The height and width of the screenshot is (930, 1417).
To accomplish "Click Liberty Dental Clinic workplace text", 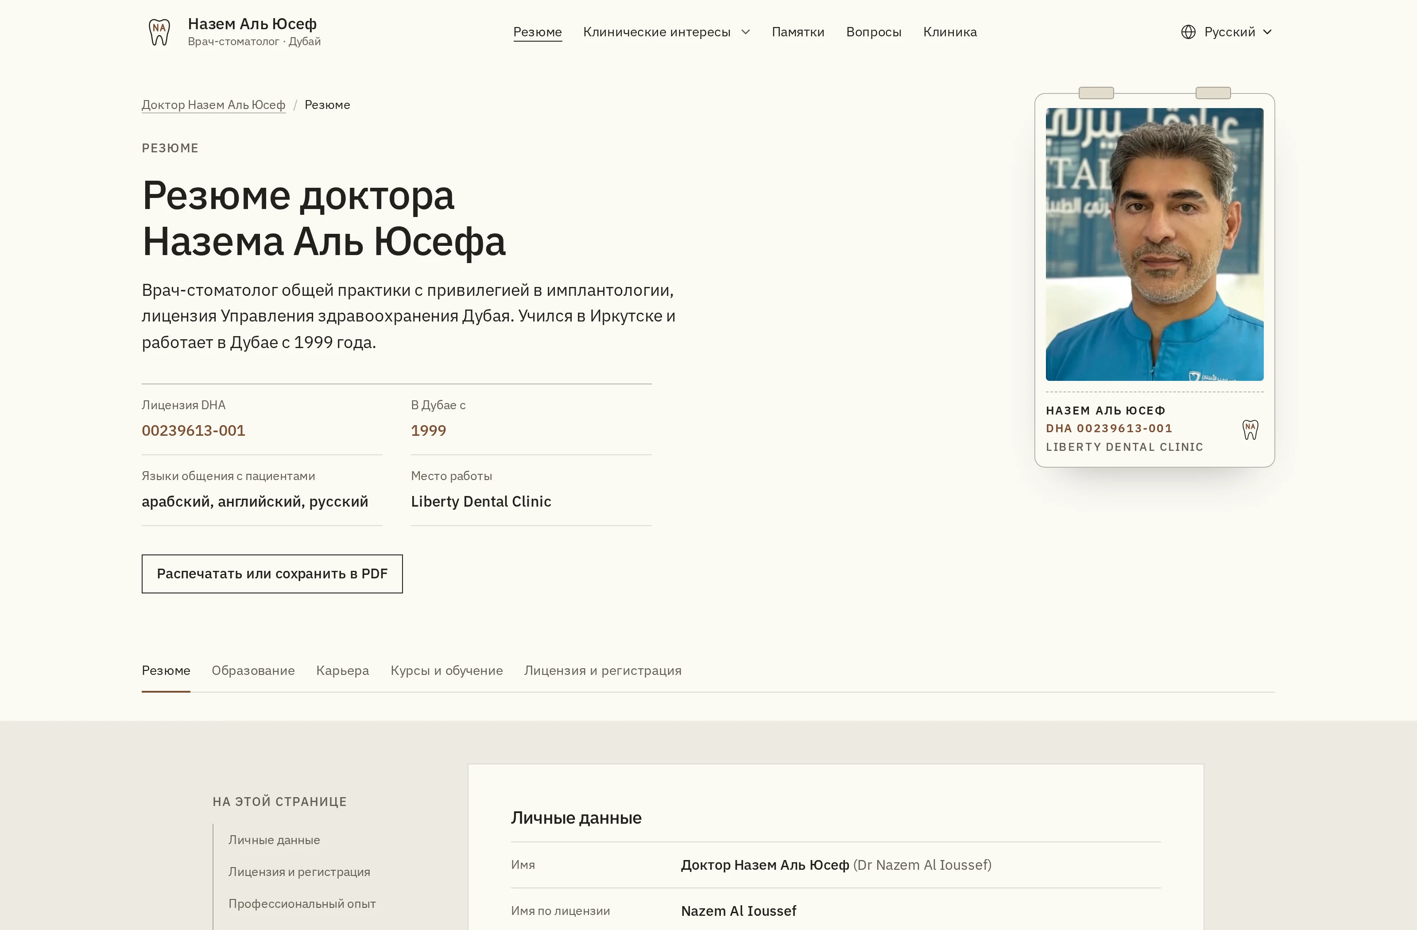I will click(x=480, y=501).
